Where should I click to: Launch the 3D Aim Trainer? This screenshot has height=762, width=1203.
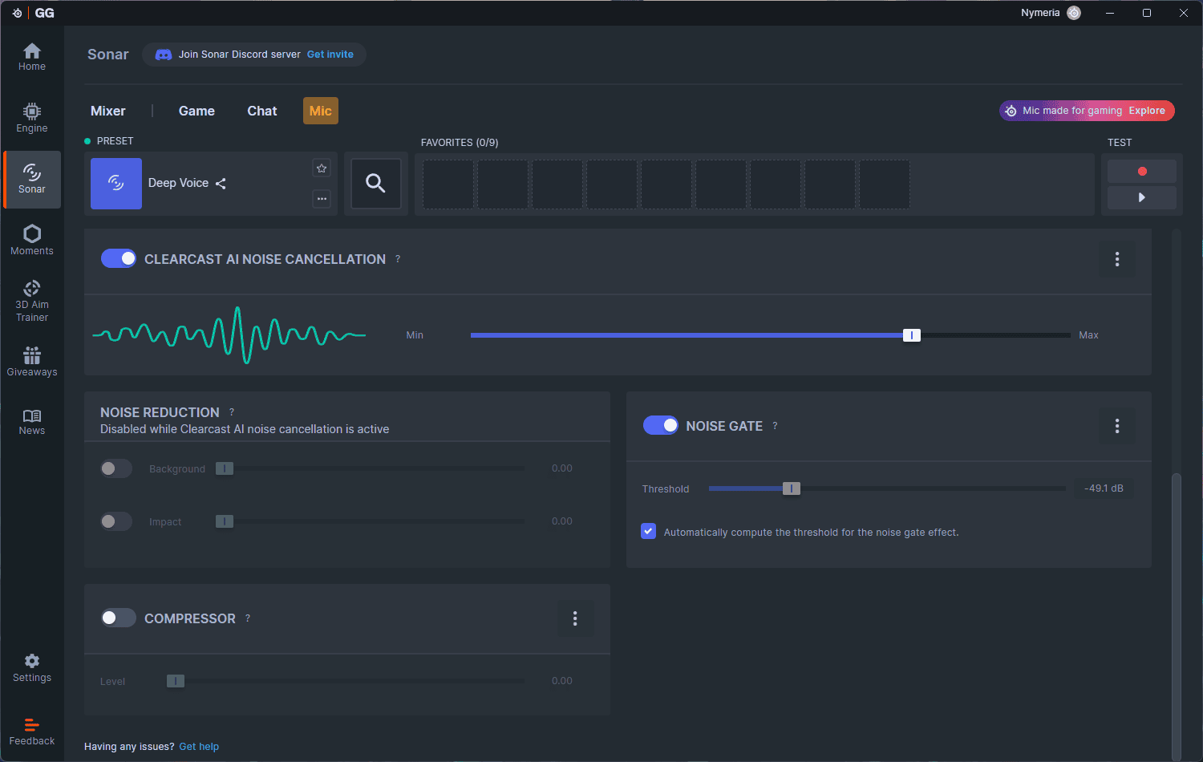pyautogui.click(x=32, y=301)
